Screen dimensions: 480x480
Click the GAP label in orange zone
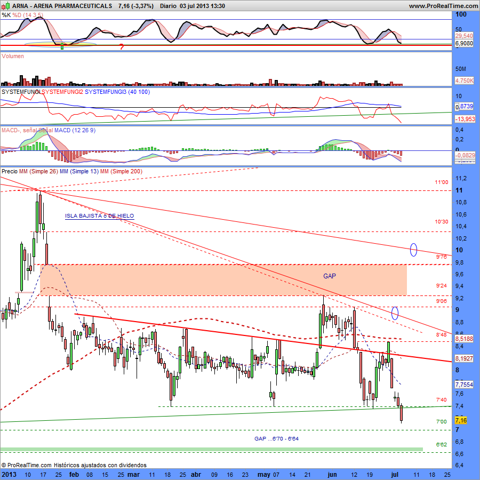pos(330,276)
